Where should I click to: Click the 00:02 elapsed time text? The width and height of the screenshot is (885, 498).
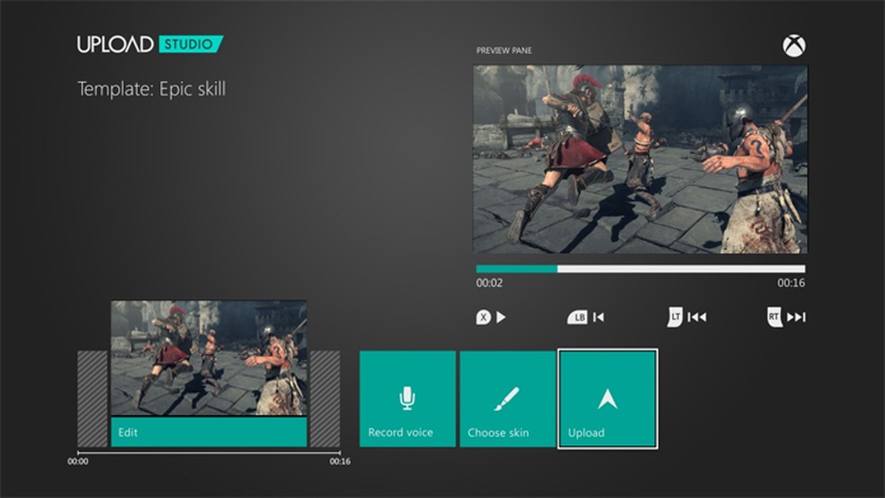[489, 283]
